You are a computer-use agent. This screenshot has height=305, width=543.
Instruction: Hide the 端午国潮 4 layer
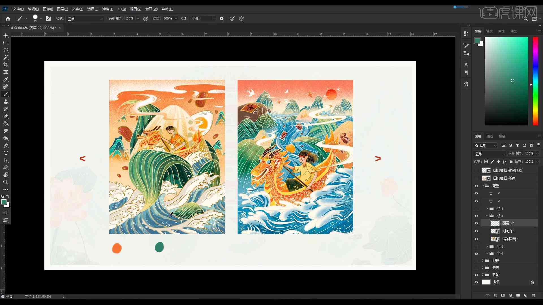click(x=476, y=239)
